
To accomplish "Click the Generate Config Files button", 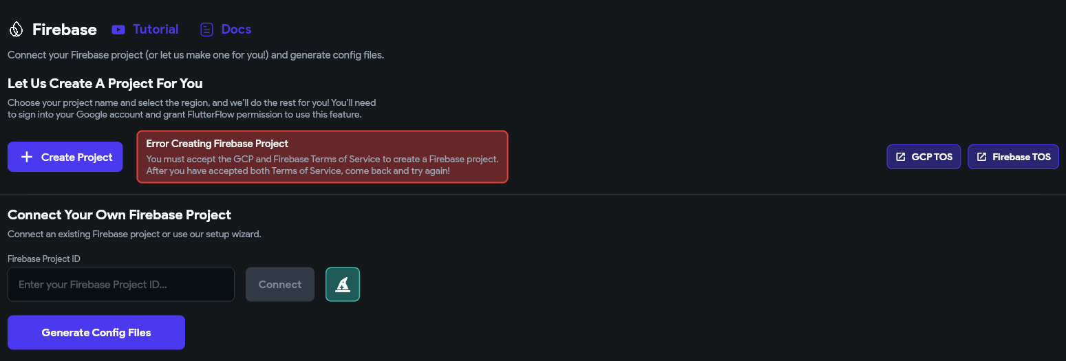I will tap(96, 332).
